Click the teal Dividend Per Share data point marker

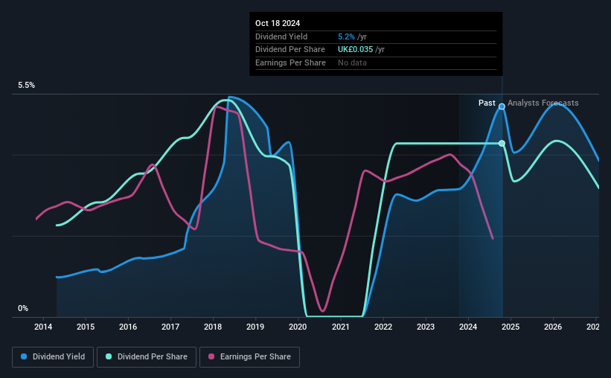point(502,144)
